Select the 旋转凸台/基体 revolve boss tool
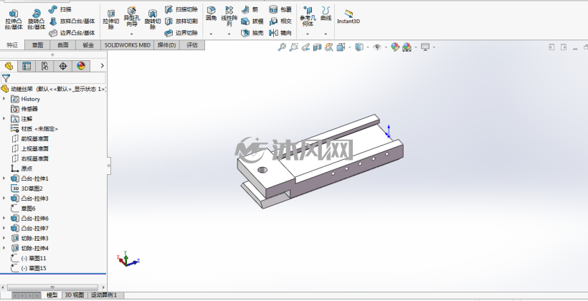The image size is (588, 301). coord(37,20)
